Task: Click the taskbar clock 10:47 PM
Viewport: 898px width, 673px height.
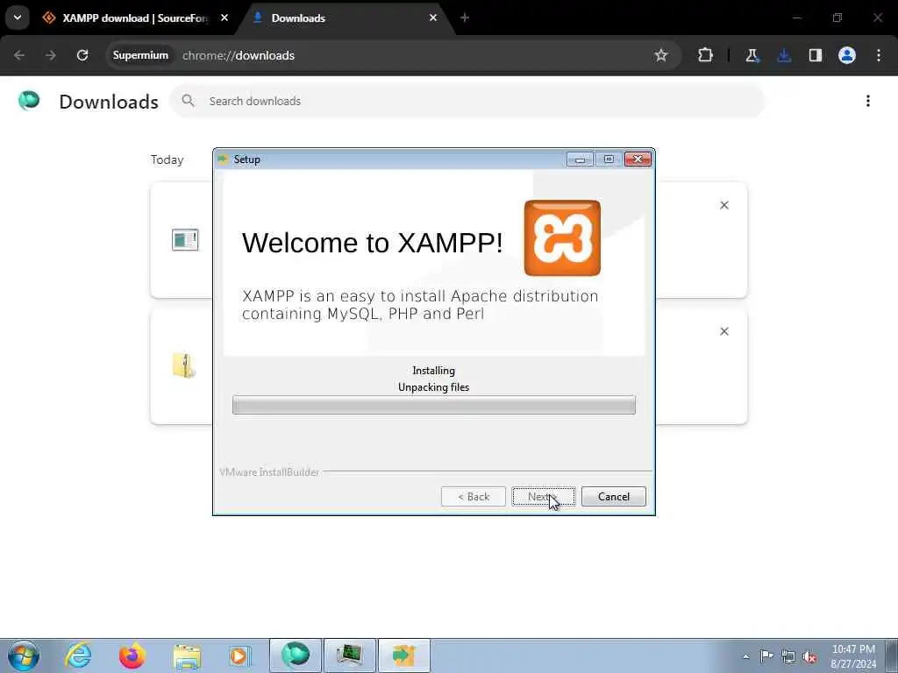Action: [x=853, y=655]
